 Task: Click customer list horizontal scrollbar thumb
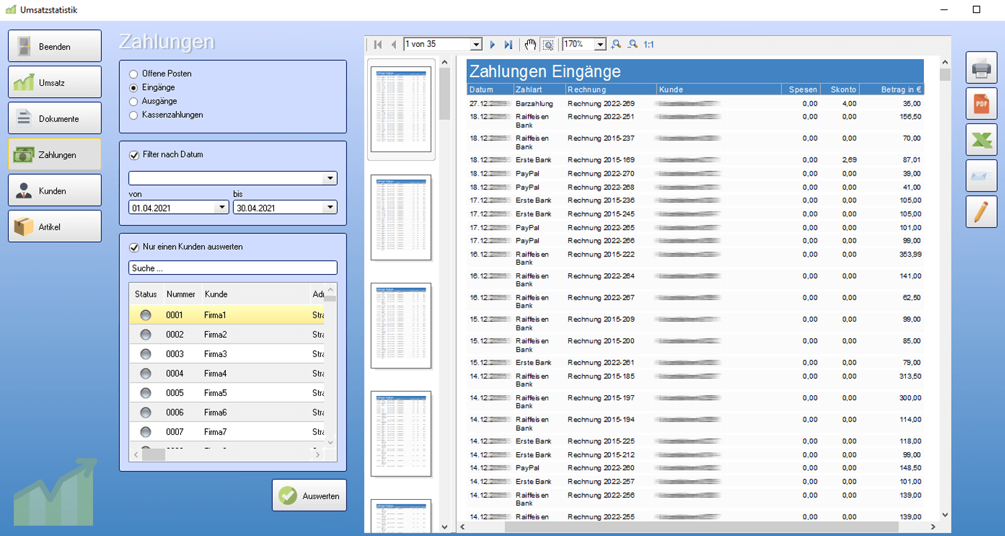point(153,454)
